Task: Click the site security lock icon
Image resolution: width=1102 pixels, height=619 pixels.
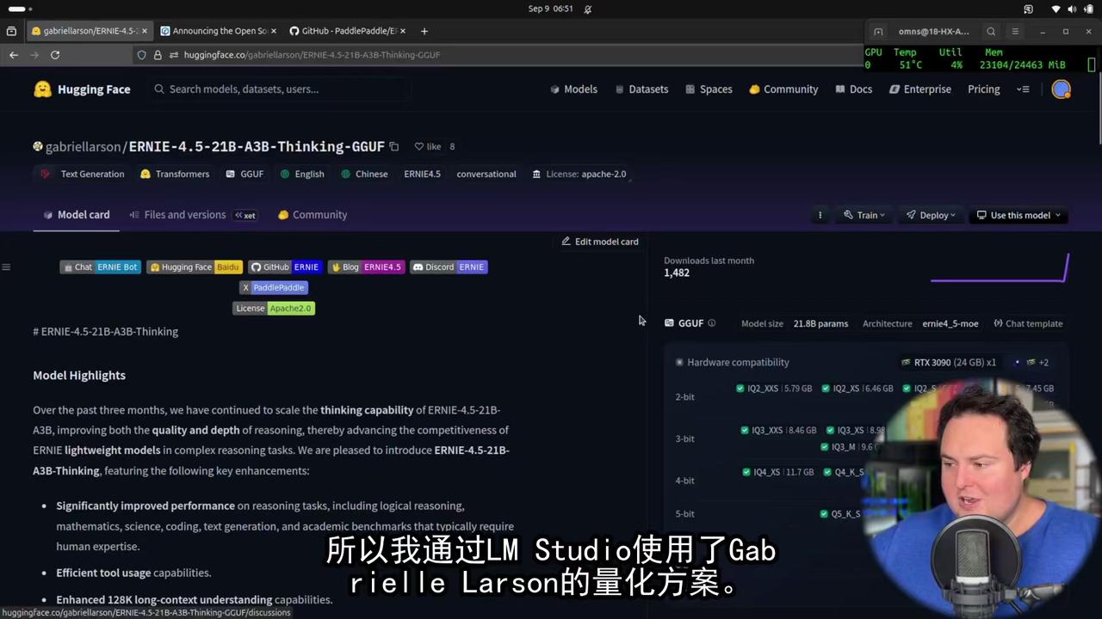Action: (158, 55)
